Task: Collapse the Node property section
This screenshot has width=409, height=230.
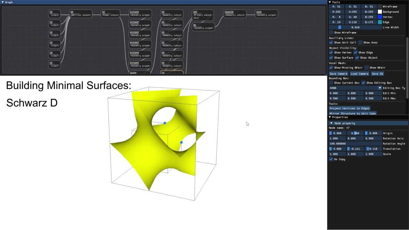Action: [x=368, y=123]
